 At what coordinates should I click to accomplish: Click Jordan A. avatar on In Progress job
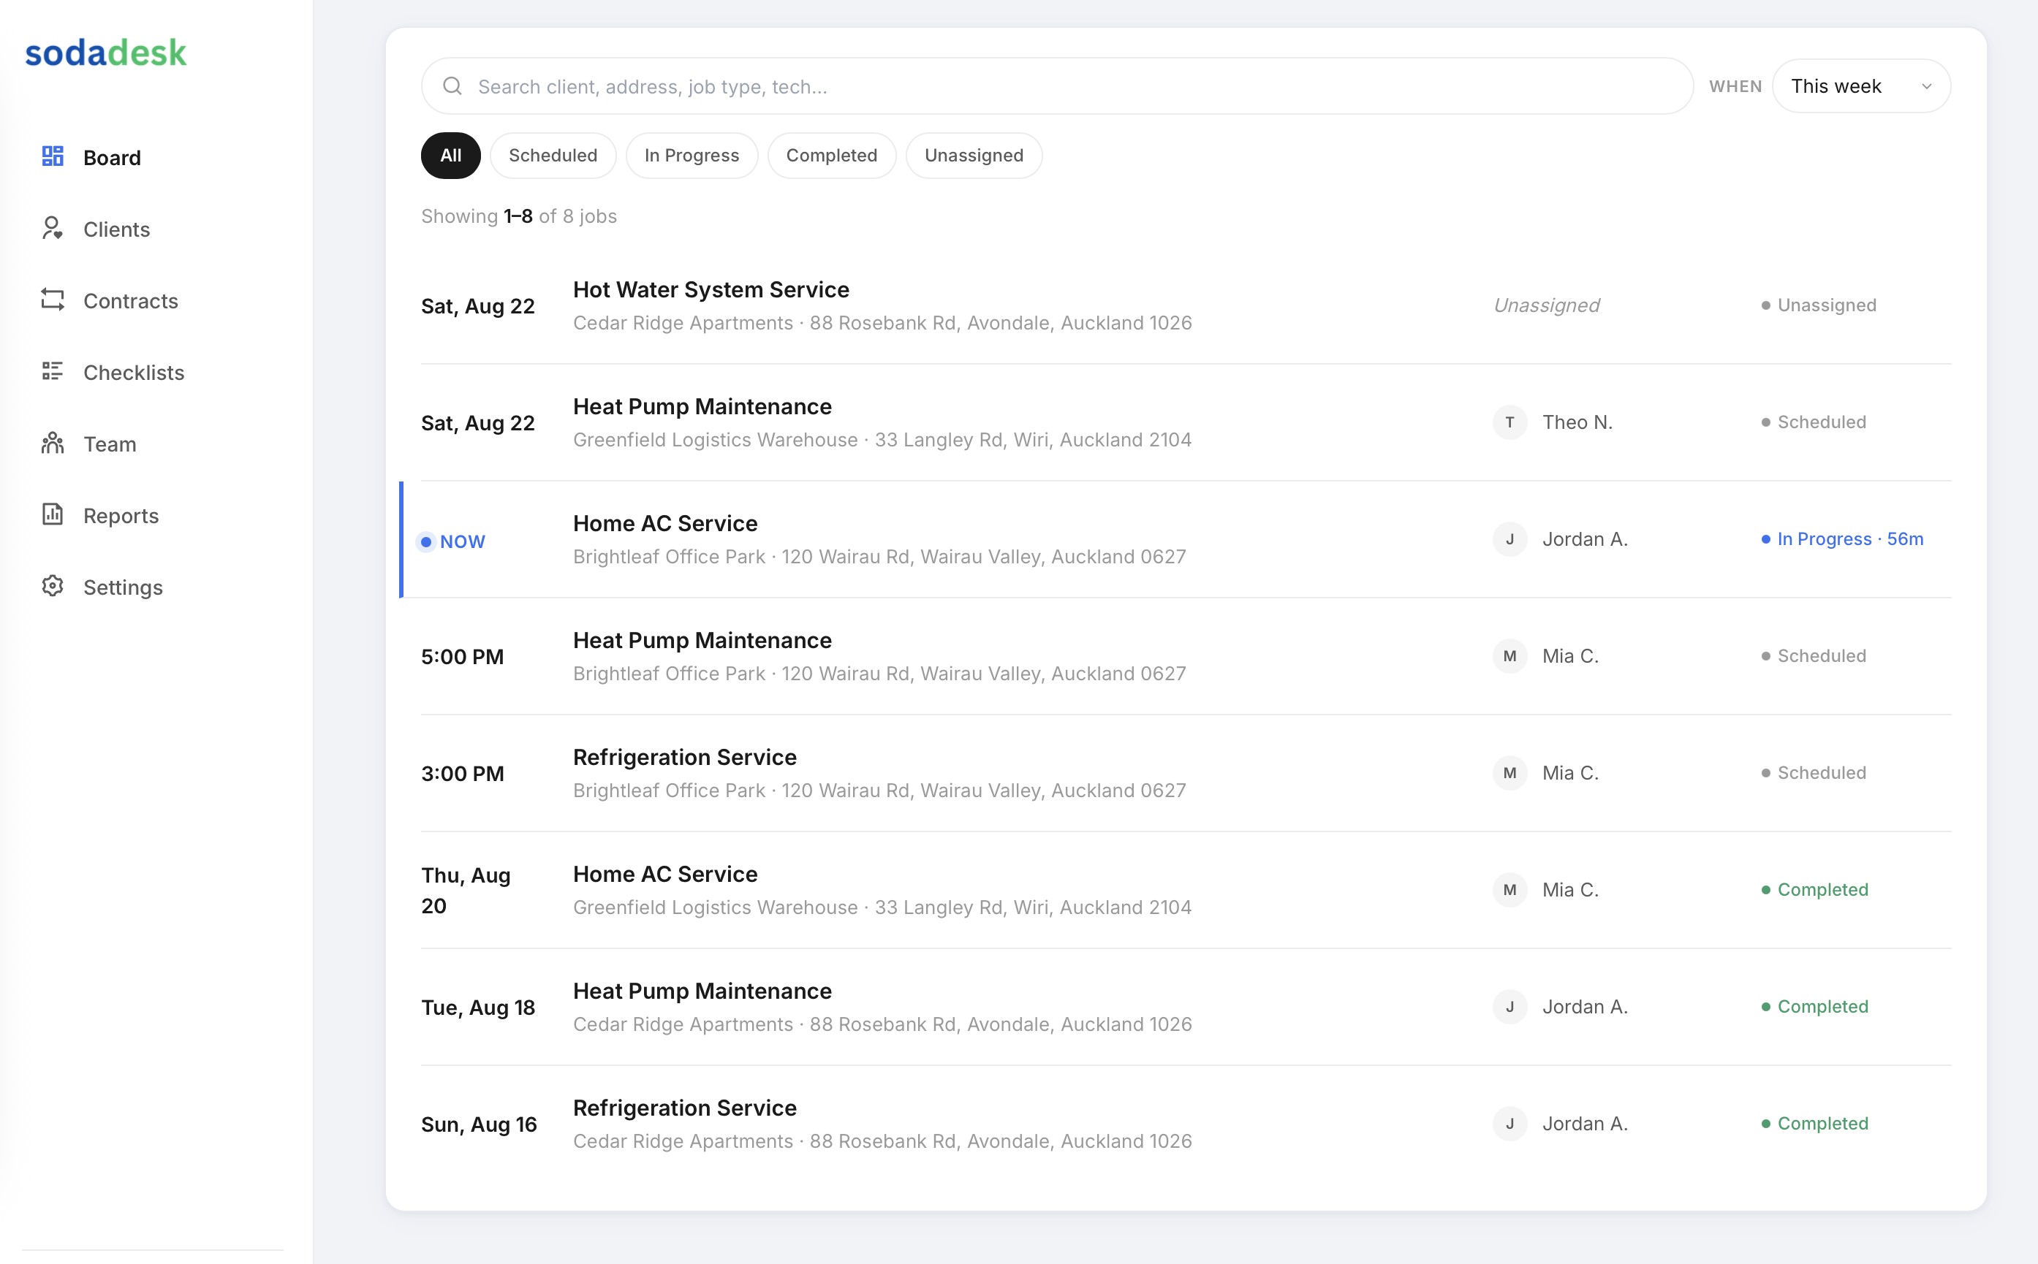(x=1509, y=539)
